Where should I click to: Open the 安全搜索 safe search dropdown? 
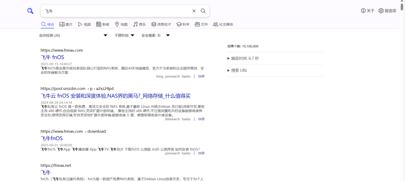[x=156, y=35]
